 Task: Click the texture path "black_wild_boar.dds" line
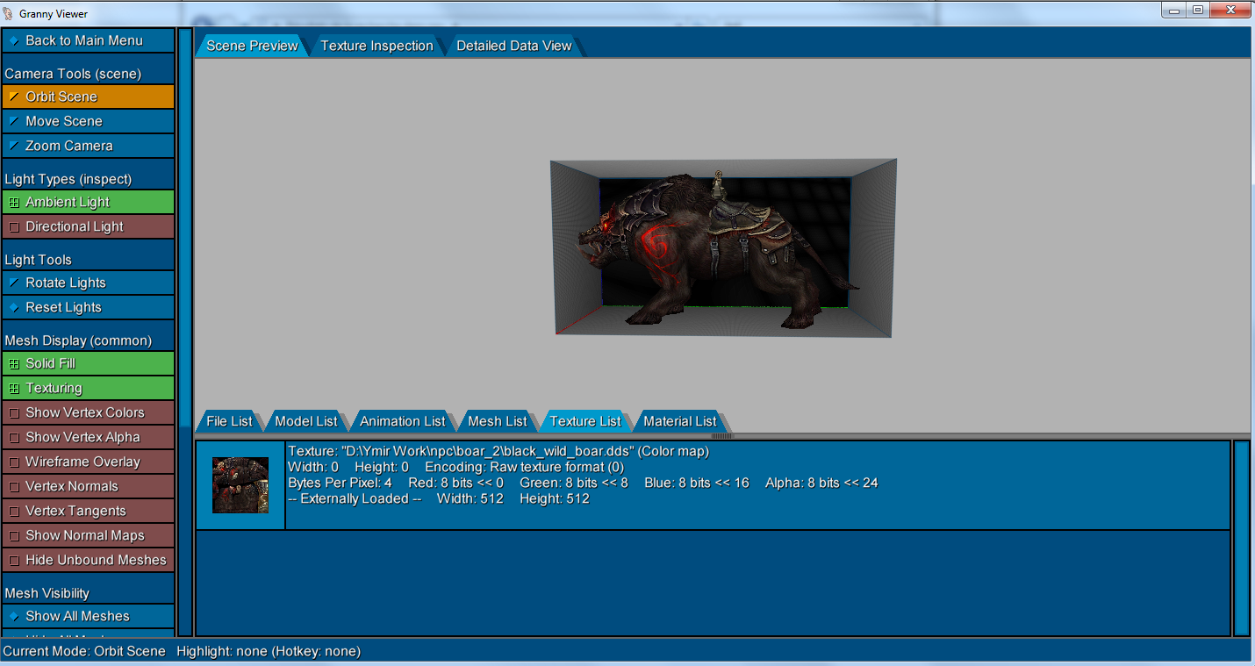pyautogui.click(x=498, y=451)
